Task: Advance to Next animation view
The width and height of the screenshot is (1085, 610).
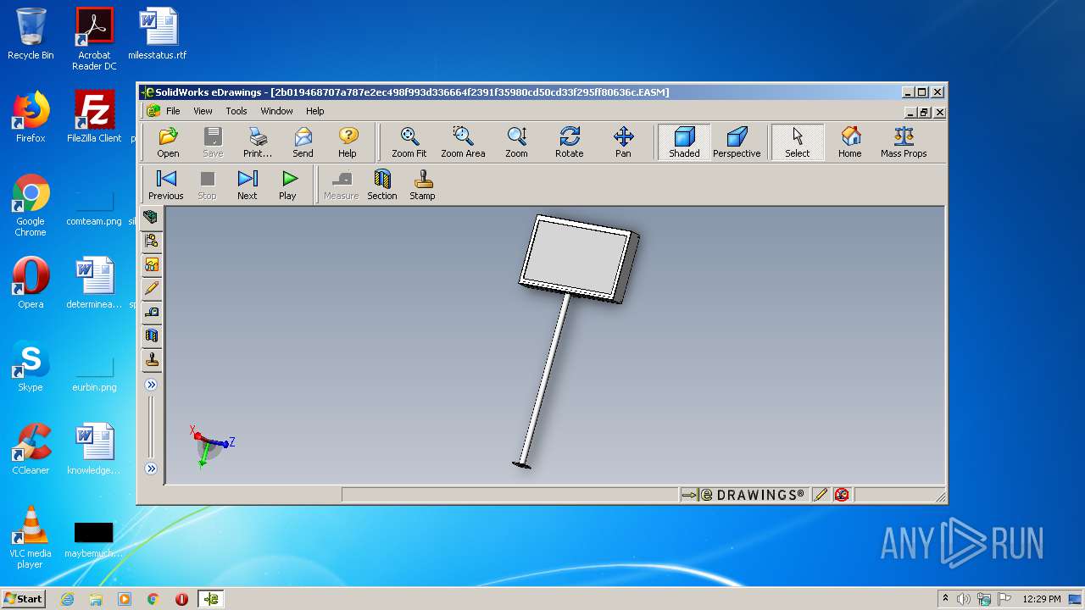Action: (248, 184)
